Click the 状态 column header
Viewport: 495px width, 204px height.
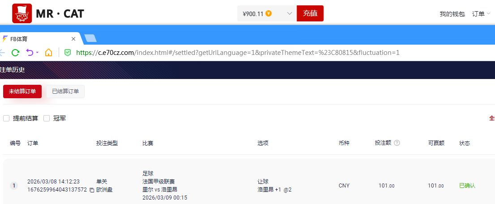465,143
